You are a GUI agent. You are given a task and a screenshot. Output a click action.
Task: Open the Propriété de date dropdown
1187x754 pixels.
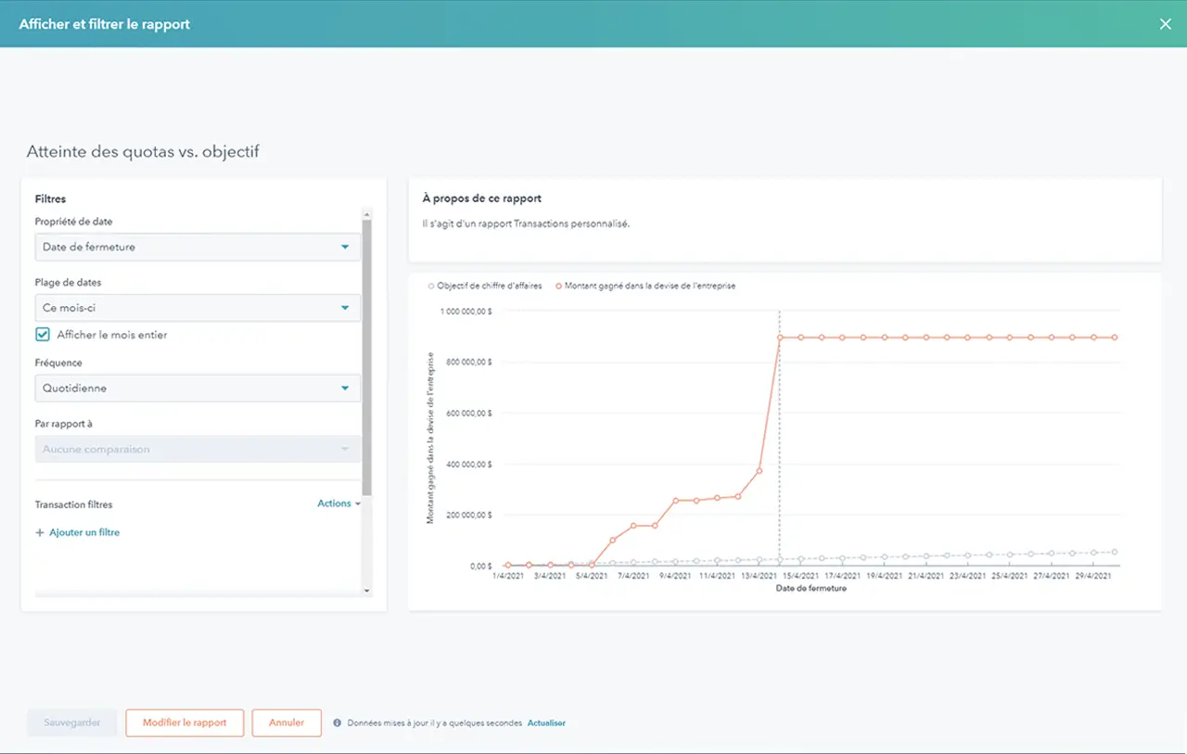point(198,247)
